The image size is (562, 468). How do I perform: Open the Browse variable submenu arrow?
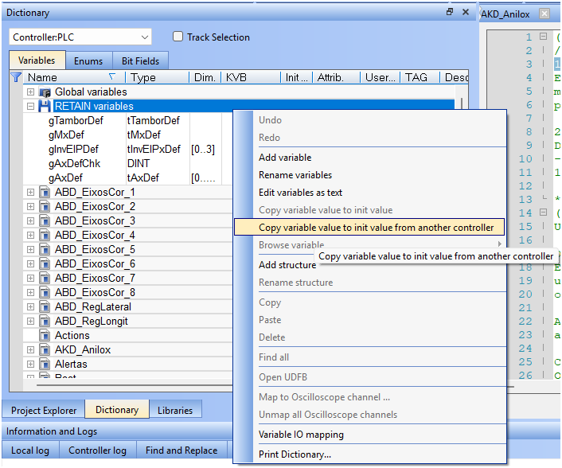500,244
